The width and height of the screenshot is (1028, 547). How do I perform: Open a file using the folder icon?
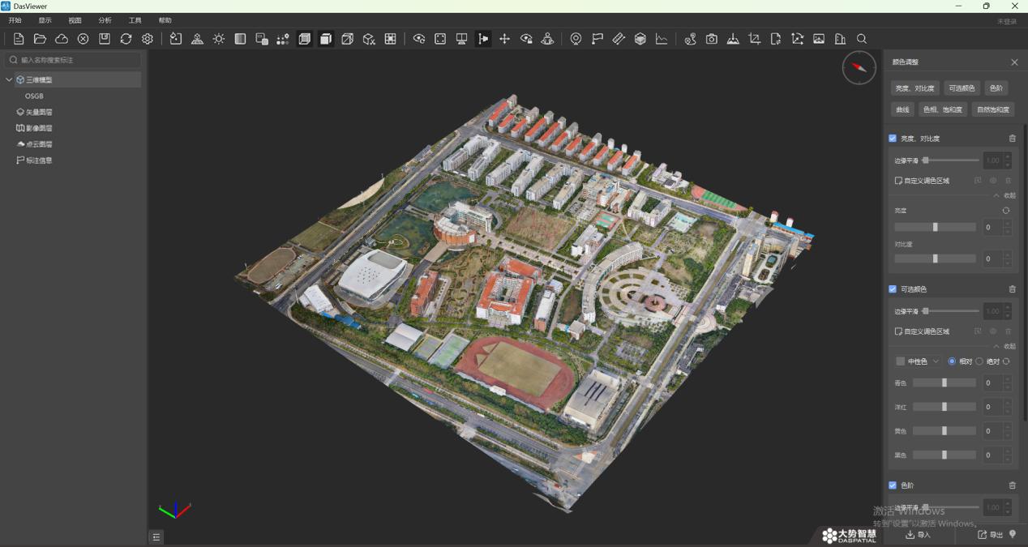[40, 39]
